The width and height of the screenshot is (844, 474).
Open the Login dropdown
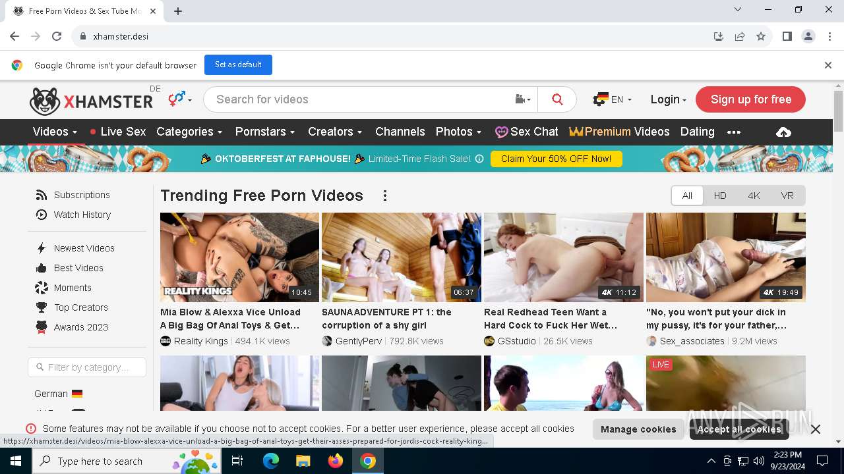(x=668, y=99)
